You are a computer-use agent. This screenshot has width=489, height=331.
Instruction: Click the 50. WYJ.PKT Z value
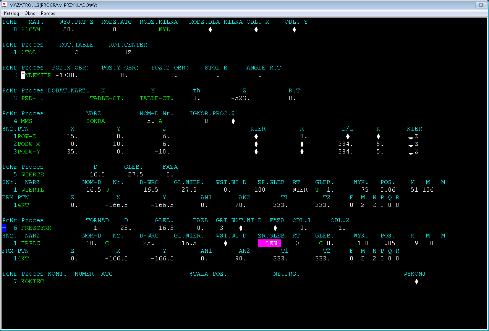[69, 29]
